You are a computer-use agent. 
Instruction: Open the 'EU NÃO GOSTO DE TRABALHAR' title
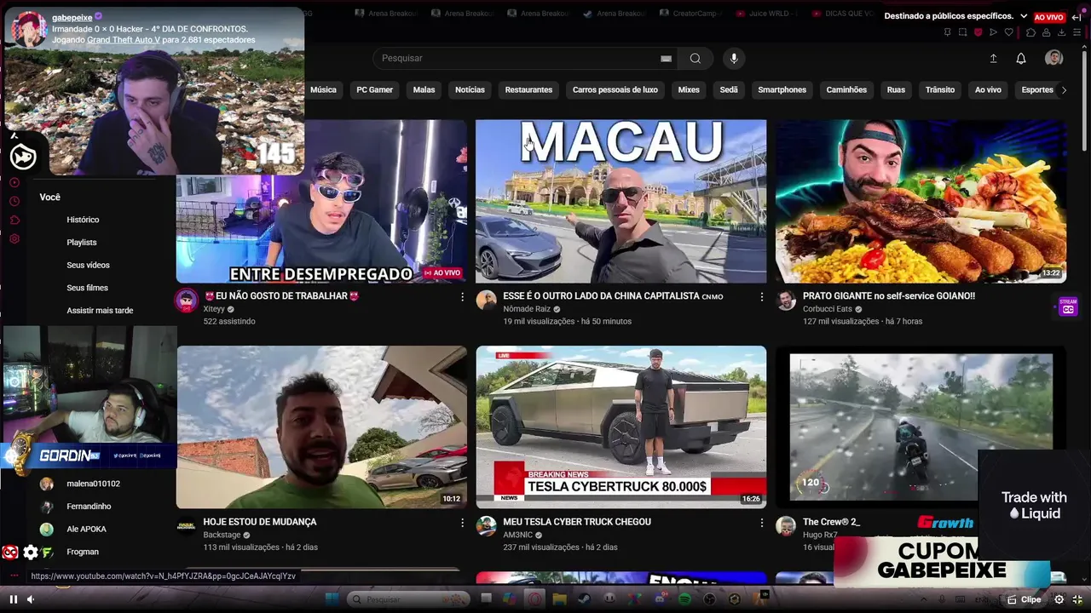(x=281, y=296)
